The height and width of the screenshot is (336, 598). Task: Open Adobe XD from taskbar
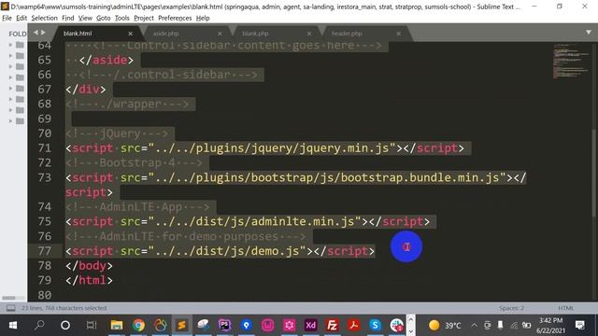(311, 325)
